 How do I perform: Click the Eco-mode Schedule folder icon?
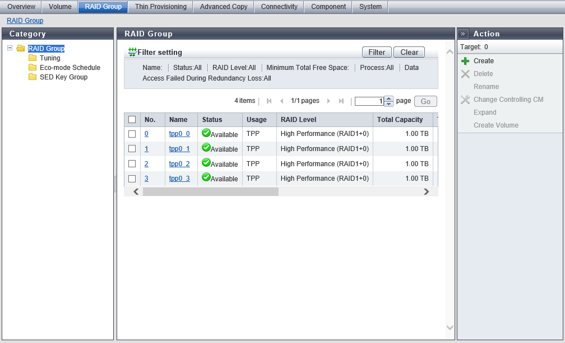[33, 68]
